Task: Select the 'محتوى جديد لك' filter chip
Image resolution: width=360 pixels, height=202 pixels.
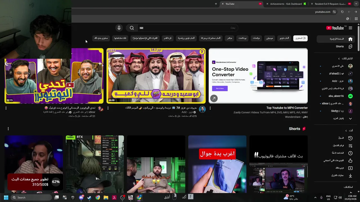Action: pyautogui.click(x=101, y=38)
